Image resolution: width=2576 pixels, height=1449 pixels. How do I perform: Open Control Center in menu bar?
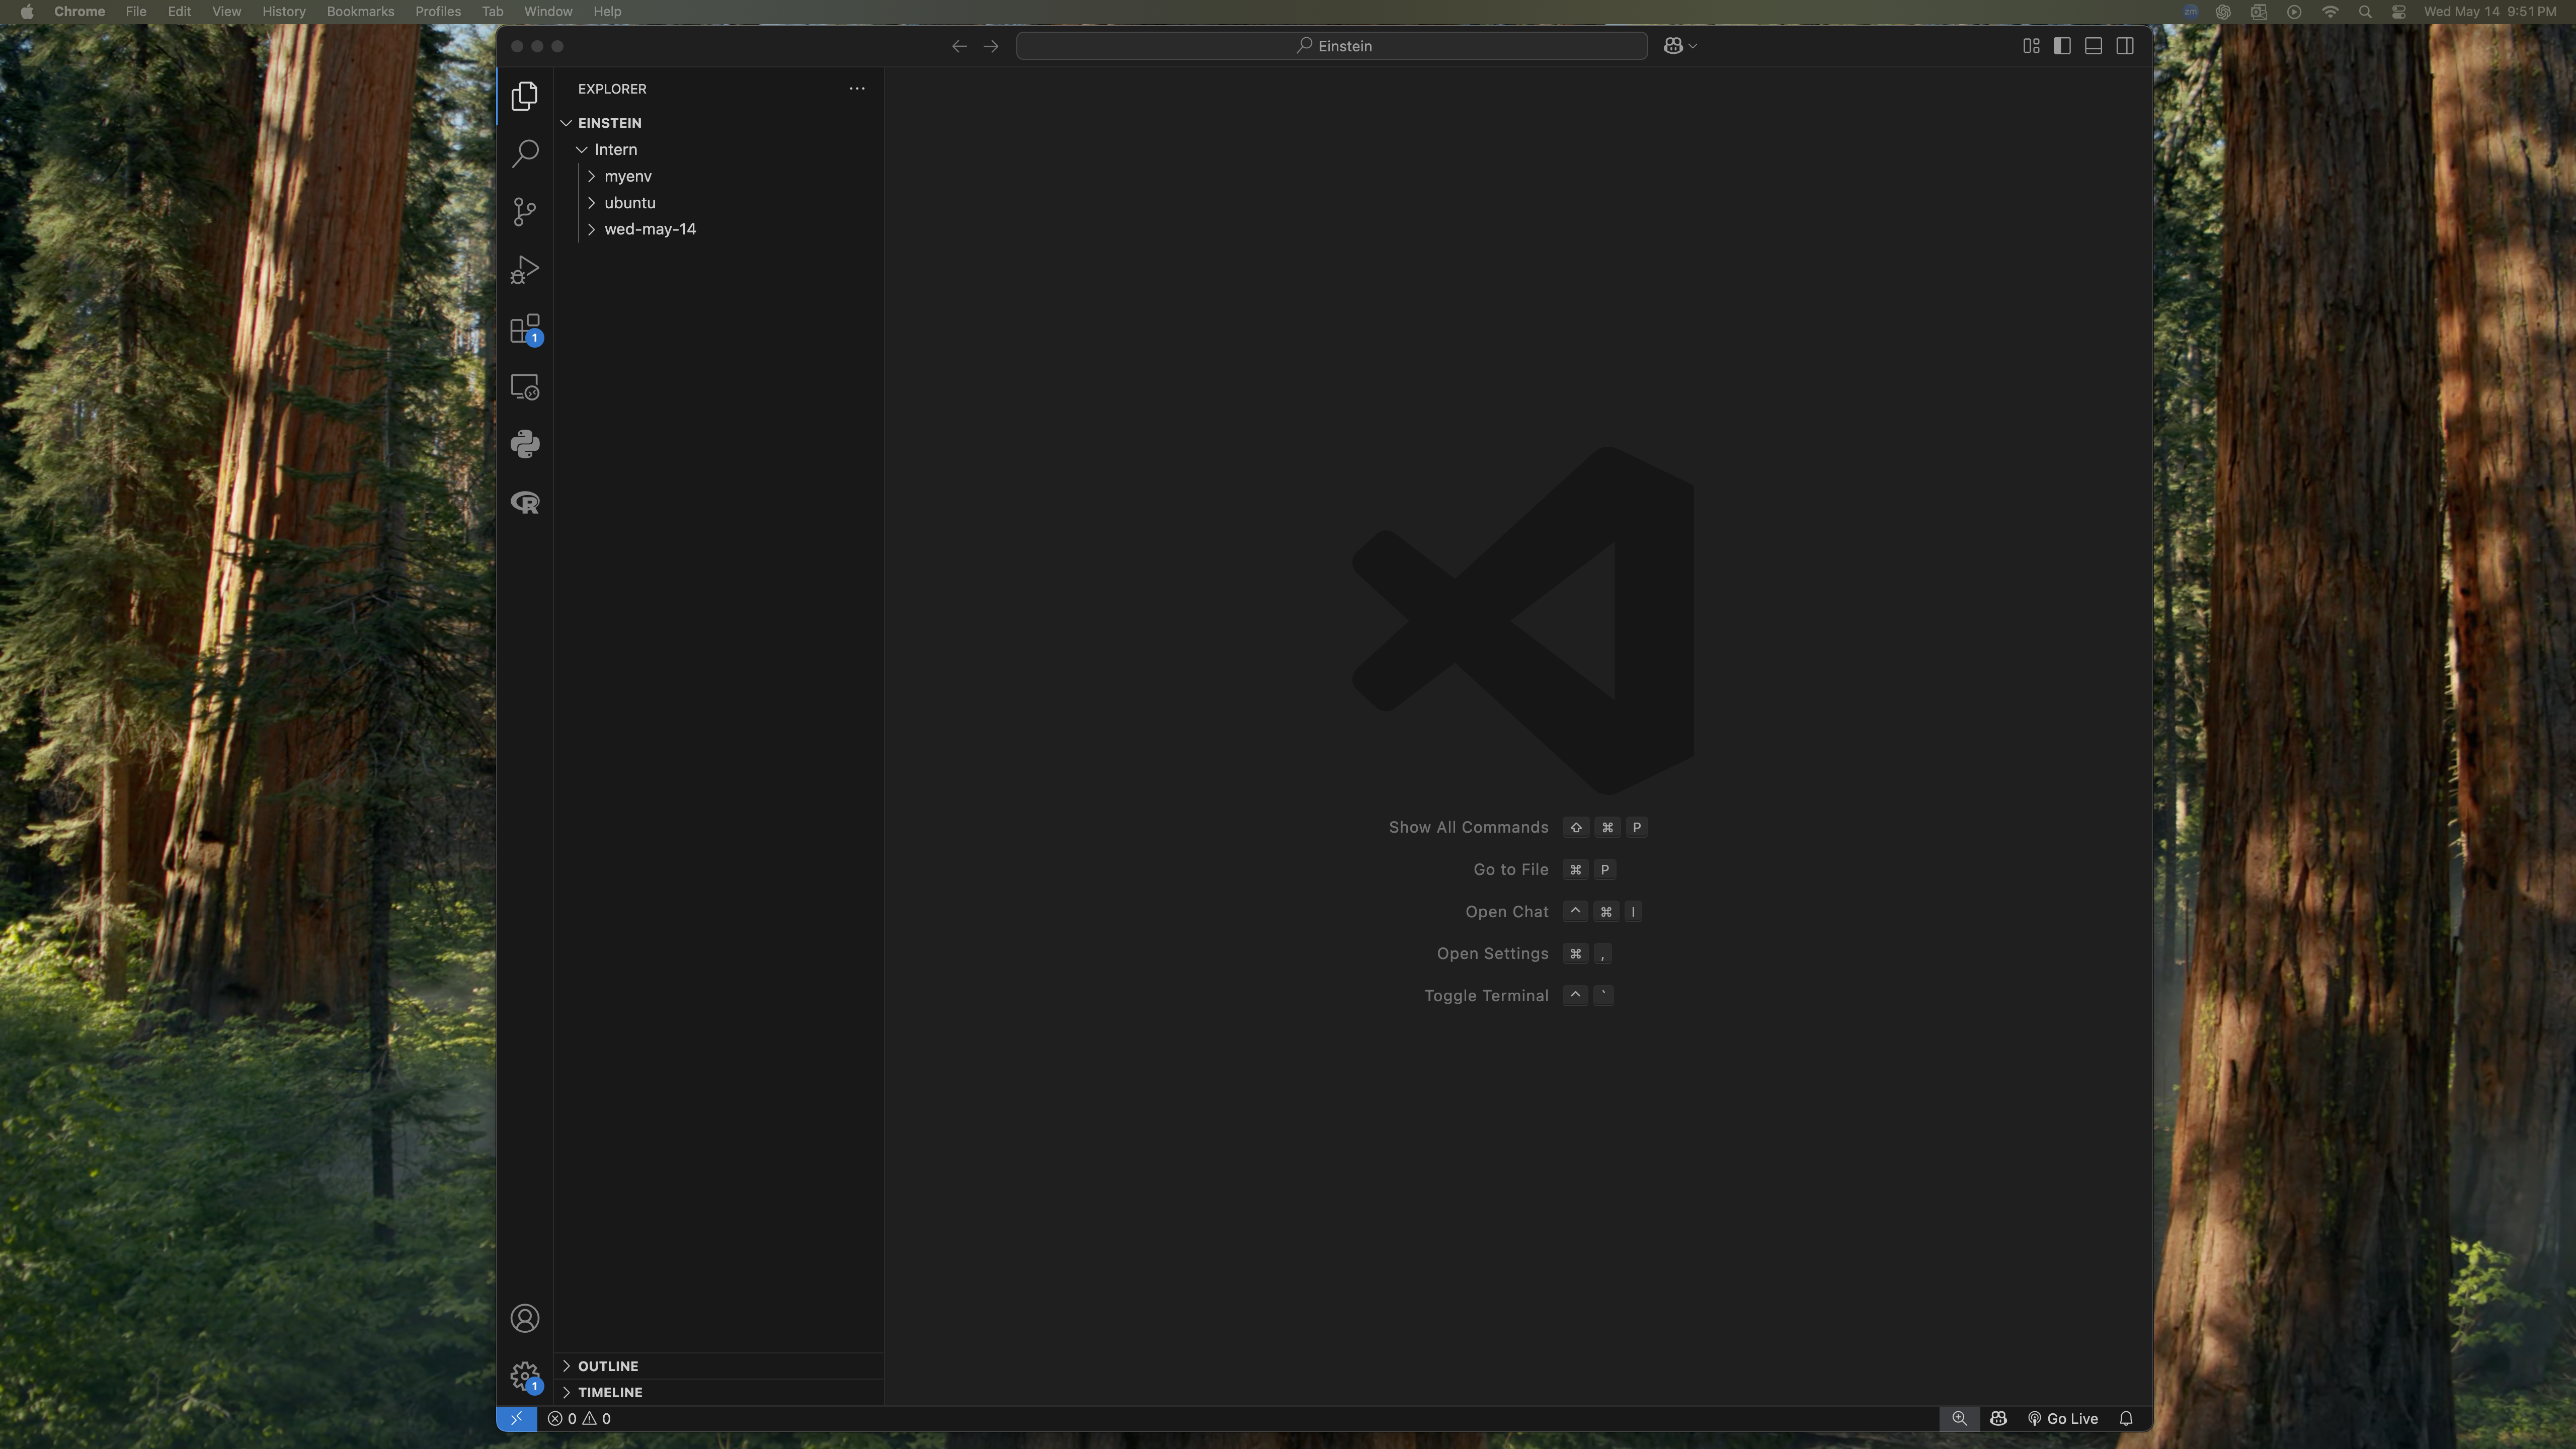click(x=2399, y=12)
